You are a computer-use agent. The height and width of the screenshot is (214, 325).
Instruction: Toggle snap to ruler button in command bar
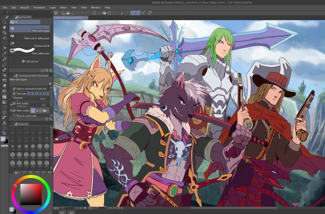coord(133,13)
